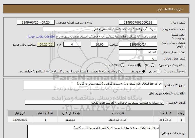Image resolution: width=195 pixels, height=138 pixels.
Task: Click the نام خدمت column header
Action: (x=118, y=113)
